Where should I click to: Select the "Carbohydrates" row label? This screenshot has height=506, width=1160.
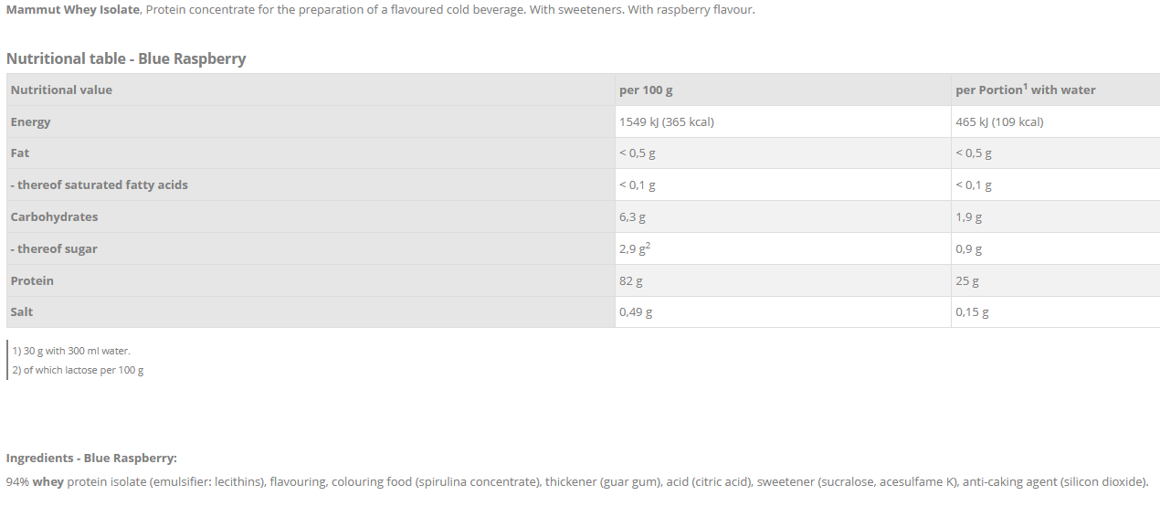coord(54,216)
